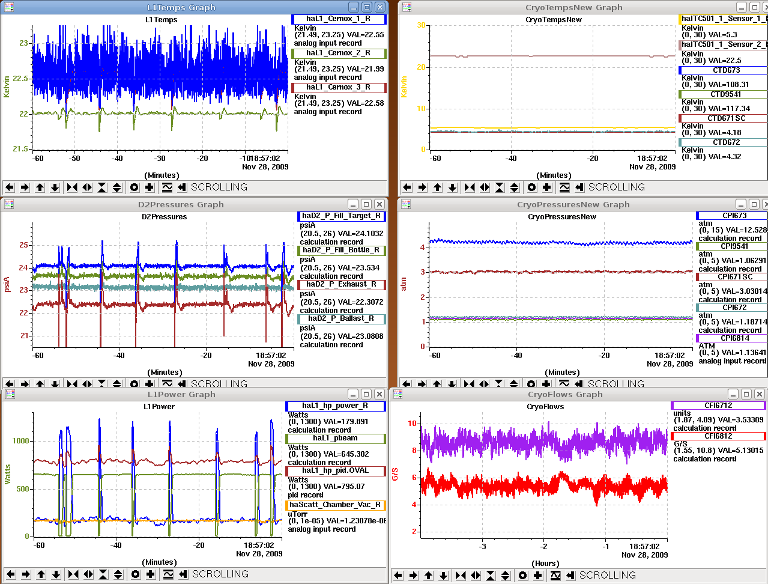Select haL1_hp_power_R legend entry
Viewport: 768px width, 584px height.
click(336, 406)
